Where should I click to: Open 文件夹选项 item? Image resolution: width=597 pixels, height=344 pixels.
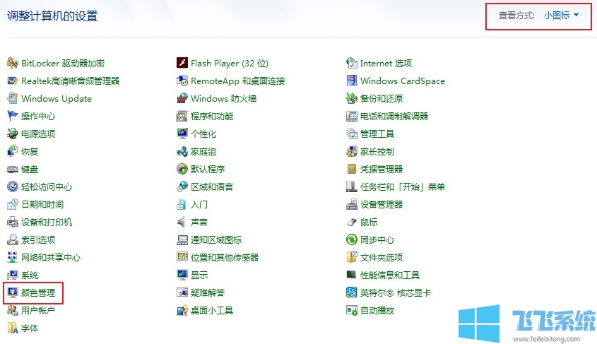pyautogui.click(x=381, y=258)
